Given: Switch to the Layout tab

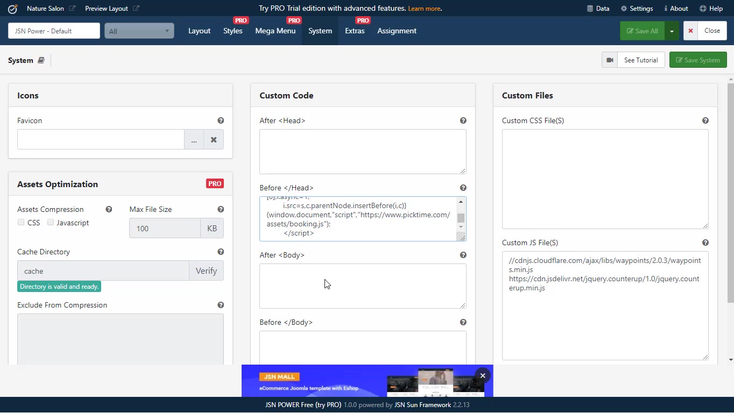Looking at the screenshot, I should coord(199,31).
